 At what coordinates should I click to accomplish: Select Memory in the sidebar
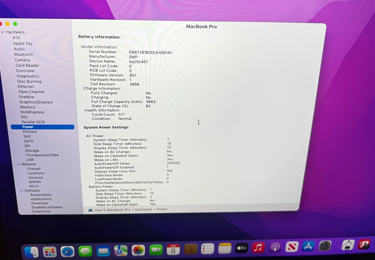[x=28, y=107]
